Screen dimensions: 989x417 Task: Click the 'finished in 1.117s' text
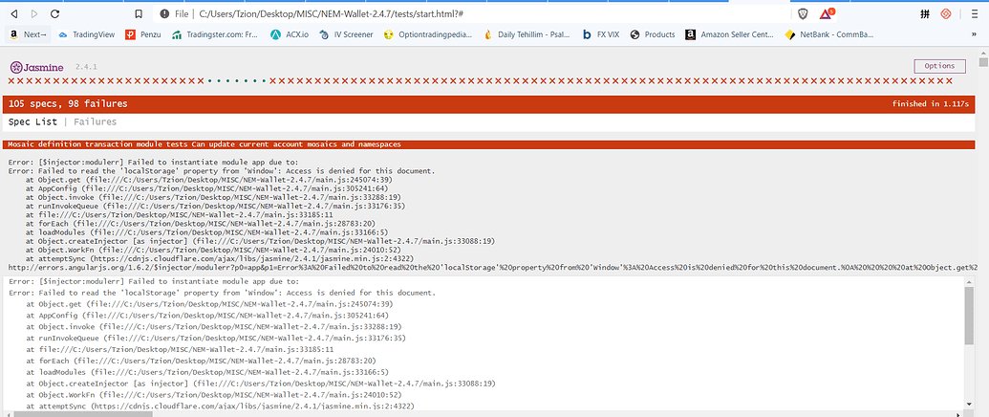(x=931, y=104)
